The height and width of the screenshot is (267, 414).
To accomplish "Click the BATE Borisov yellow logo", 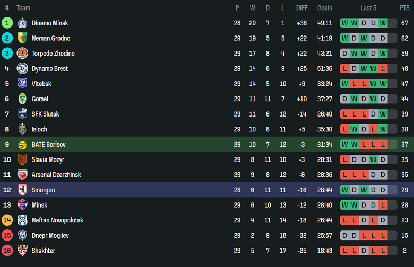I will pos(22,145).
